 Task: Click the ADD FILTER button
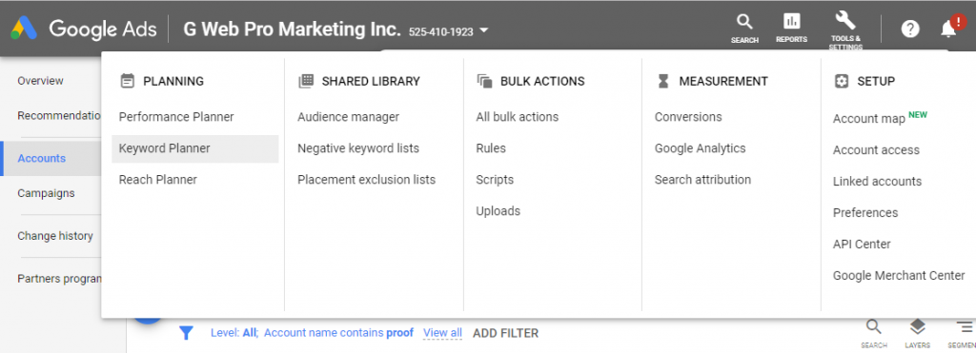click(x=505, y=333)
